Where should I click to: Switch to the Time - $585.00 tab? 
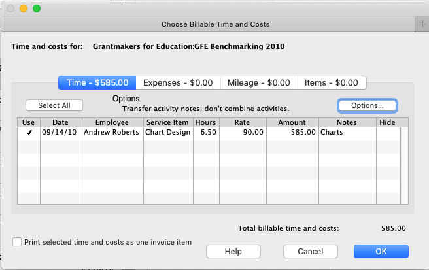click(97, 83)
